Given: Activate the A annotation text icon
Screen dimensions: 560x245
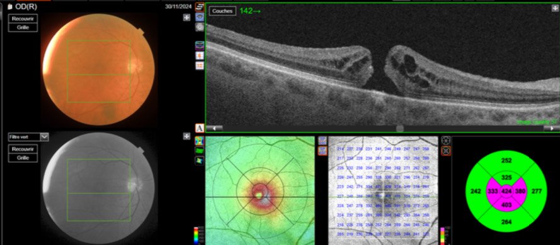Looking at the screenshot, I should point(200,128).
